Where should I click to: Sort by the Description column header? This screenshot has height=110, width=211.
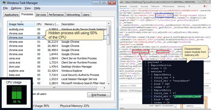click(83, 24)
